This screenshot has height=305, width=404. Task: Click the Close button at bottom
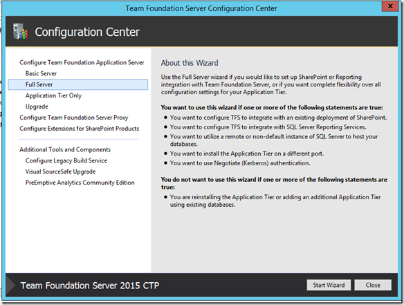[x=373, y=285]
